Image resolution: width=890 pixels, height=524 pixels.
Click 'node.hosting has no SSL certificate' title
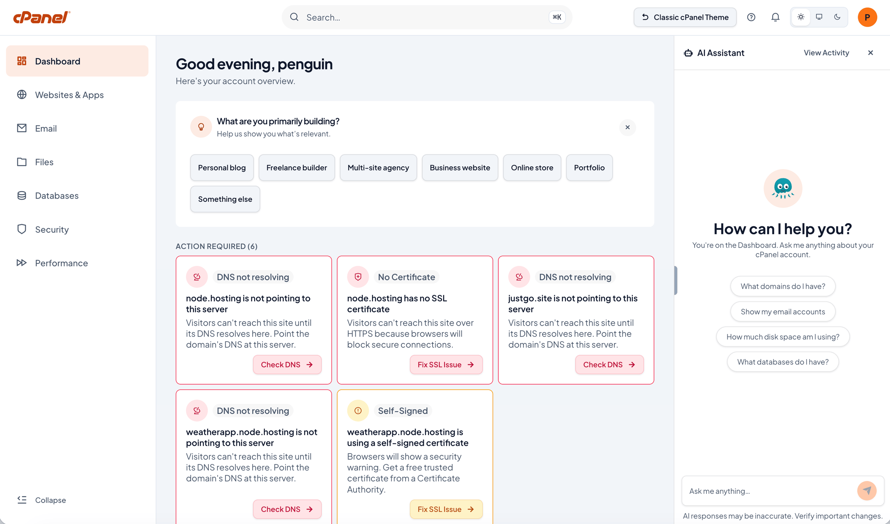[x=397, y=303]
